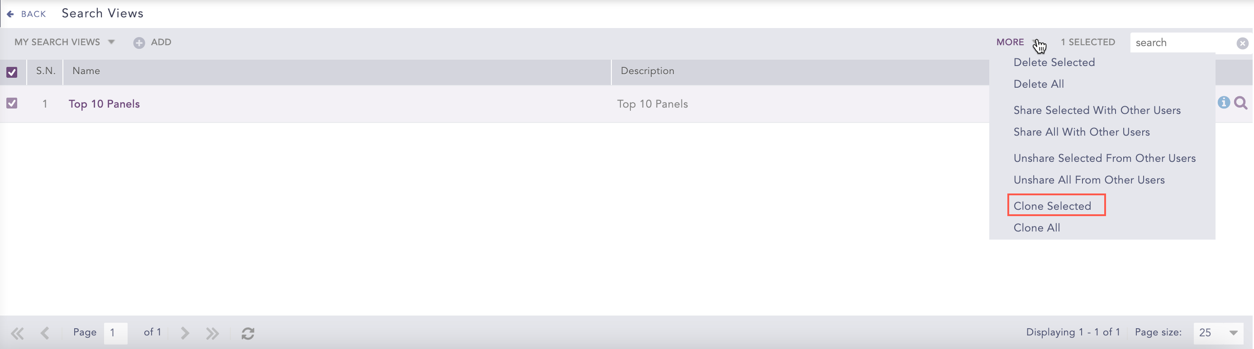This screenshot has width=1254, height=349.
Task: Click magnifier icon for Top 10 Panels
Action: pos(1241,103)
